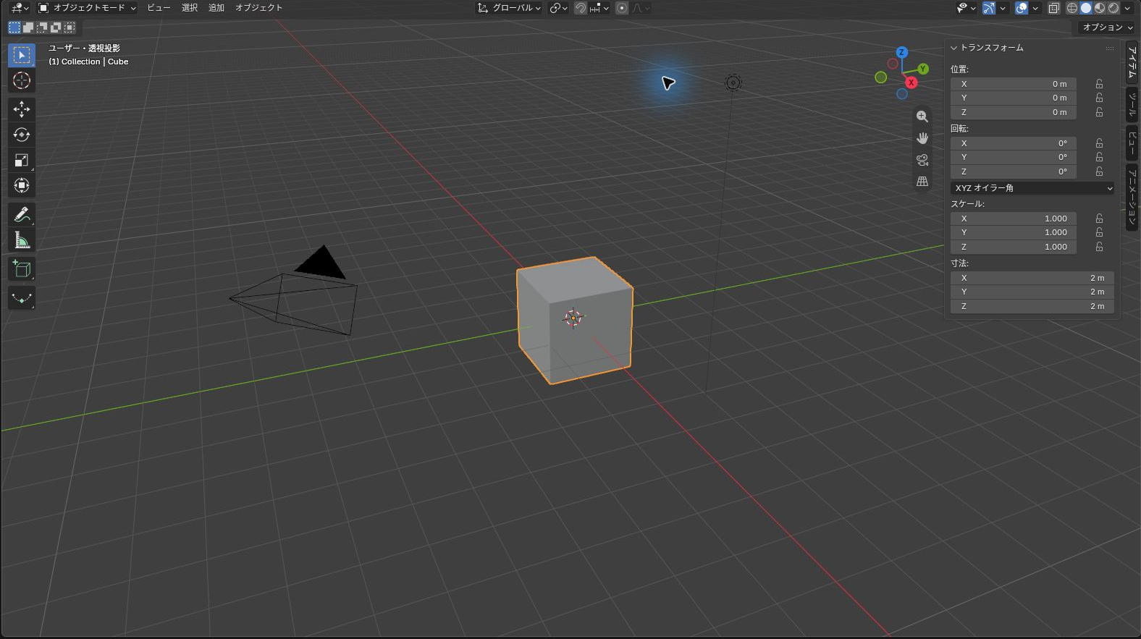This screenshot has width=1141, height=639.
Task: Open the ビュー menu in header
Action: coord(159,8)
